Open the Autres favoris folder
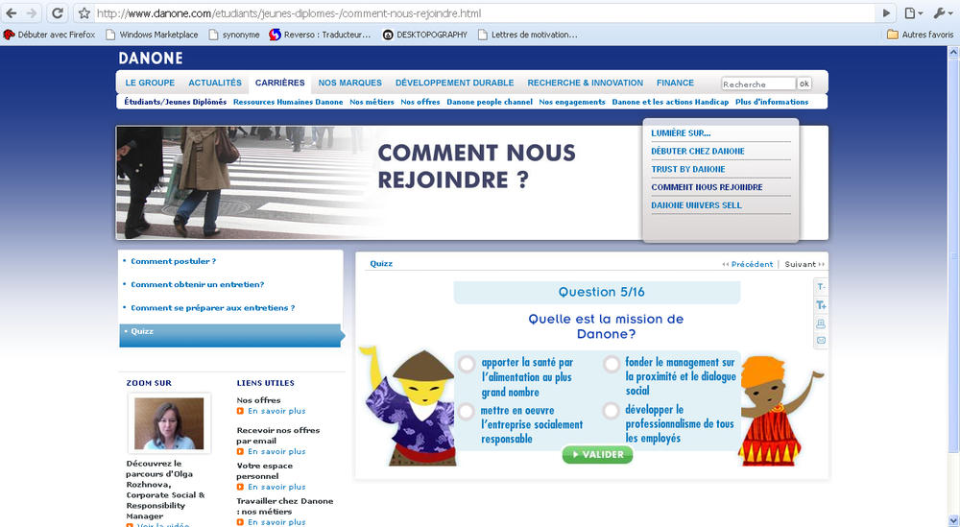This screenshot has width=960, height=527. (921, 35)
